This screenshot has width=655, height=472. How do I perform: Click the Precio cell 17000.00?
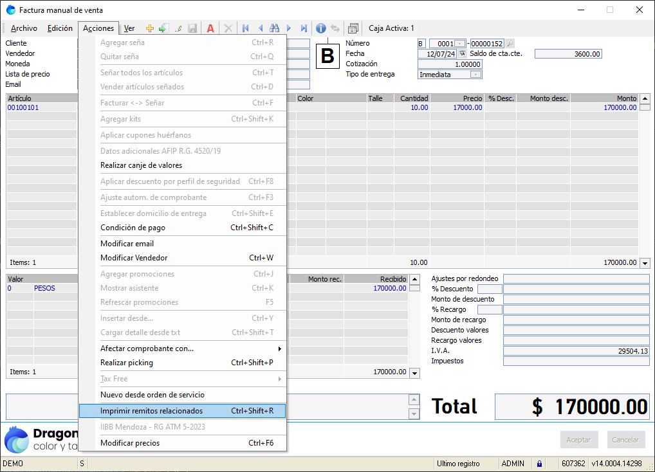pos(457,107)
